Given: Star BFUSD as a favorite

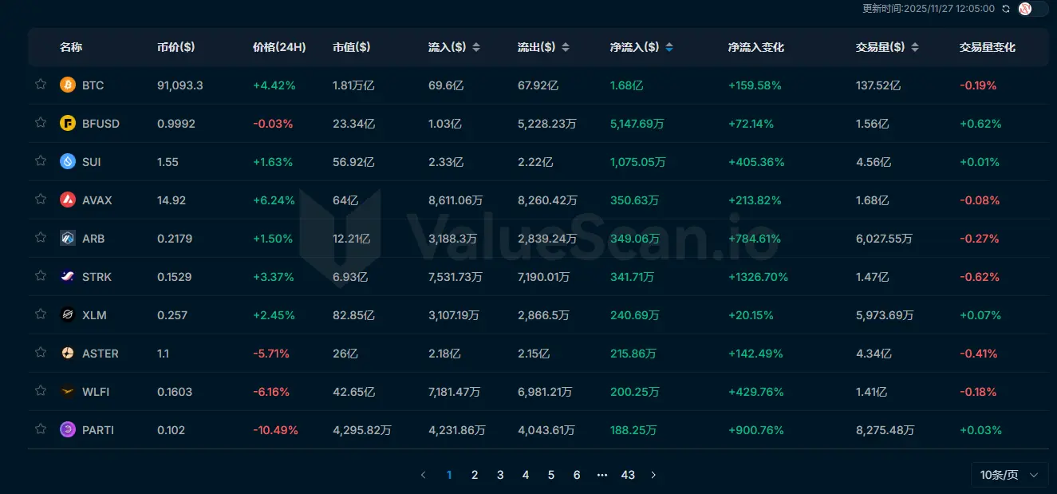Looking at the screenshot, I should point(41,123).
